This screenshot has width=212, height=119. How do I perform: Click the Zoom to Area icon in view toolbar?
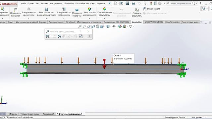point(84,26)
